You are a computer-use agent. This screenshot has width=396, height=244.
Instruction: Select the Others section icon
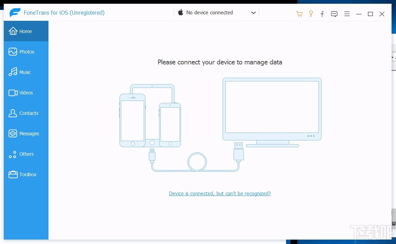click(12, 154)
